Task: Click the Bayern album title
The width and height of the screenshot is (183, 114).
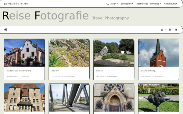Action: coord(55,71)
